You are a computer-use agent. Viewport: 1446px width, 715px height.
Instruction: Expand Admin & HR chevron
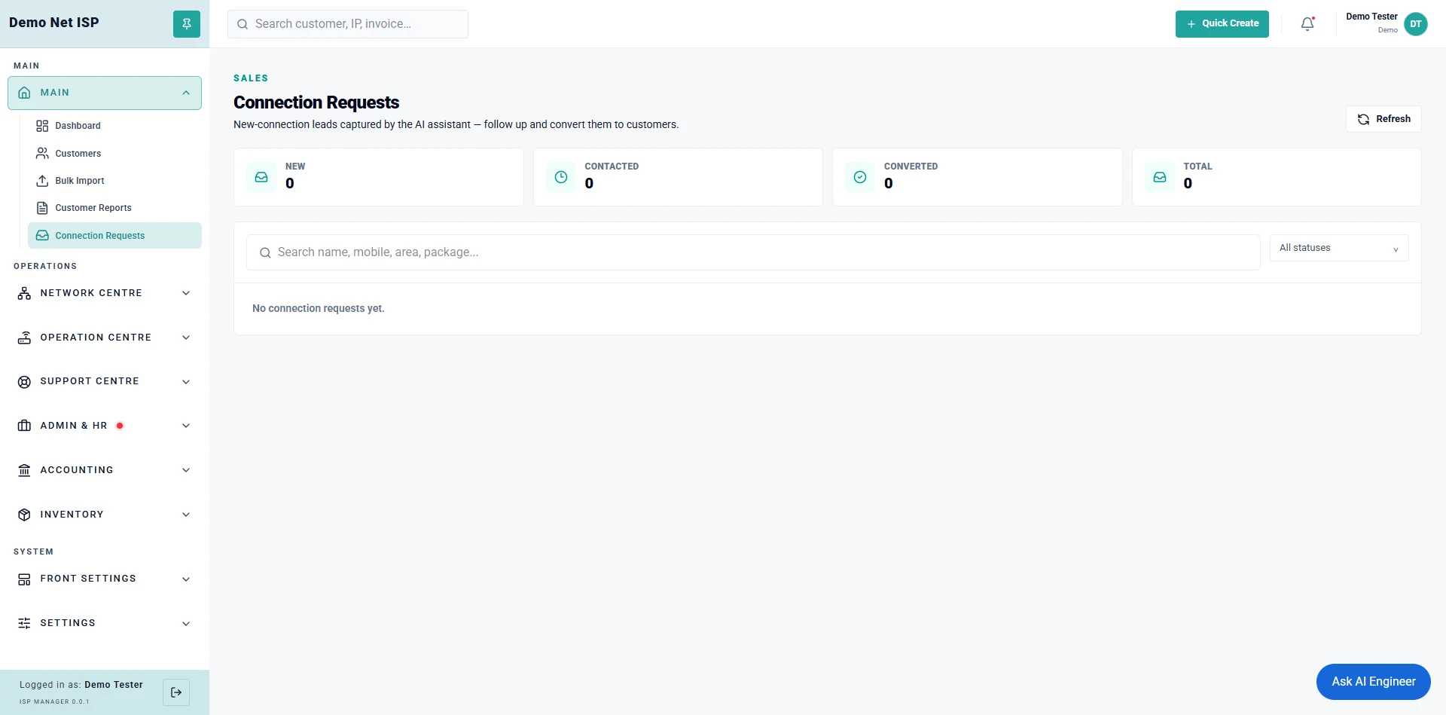pyautogui.click(x=186, y=426)
